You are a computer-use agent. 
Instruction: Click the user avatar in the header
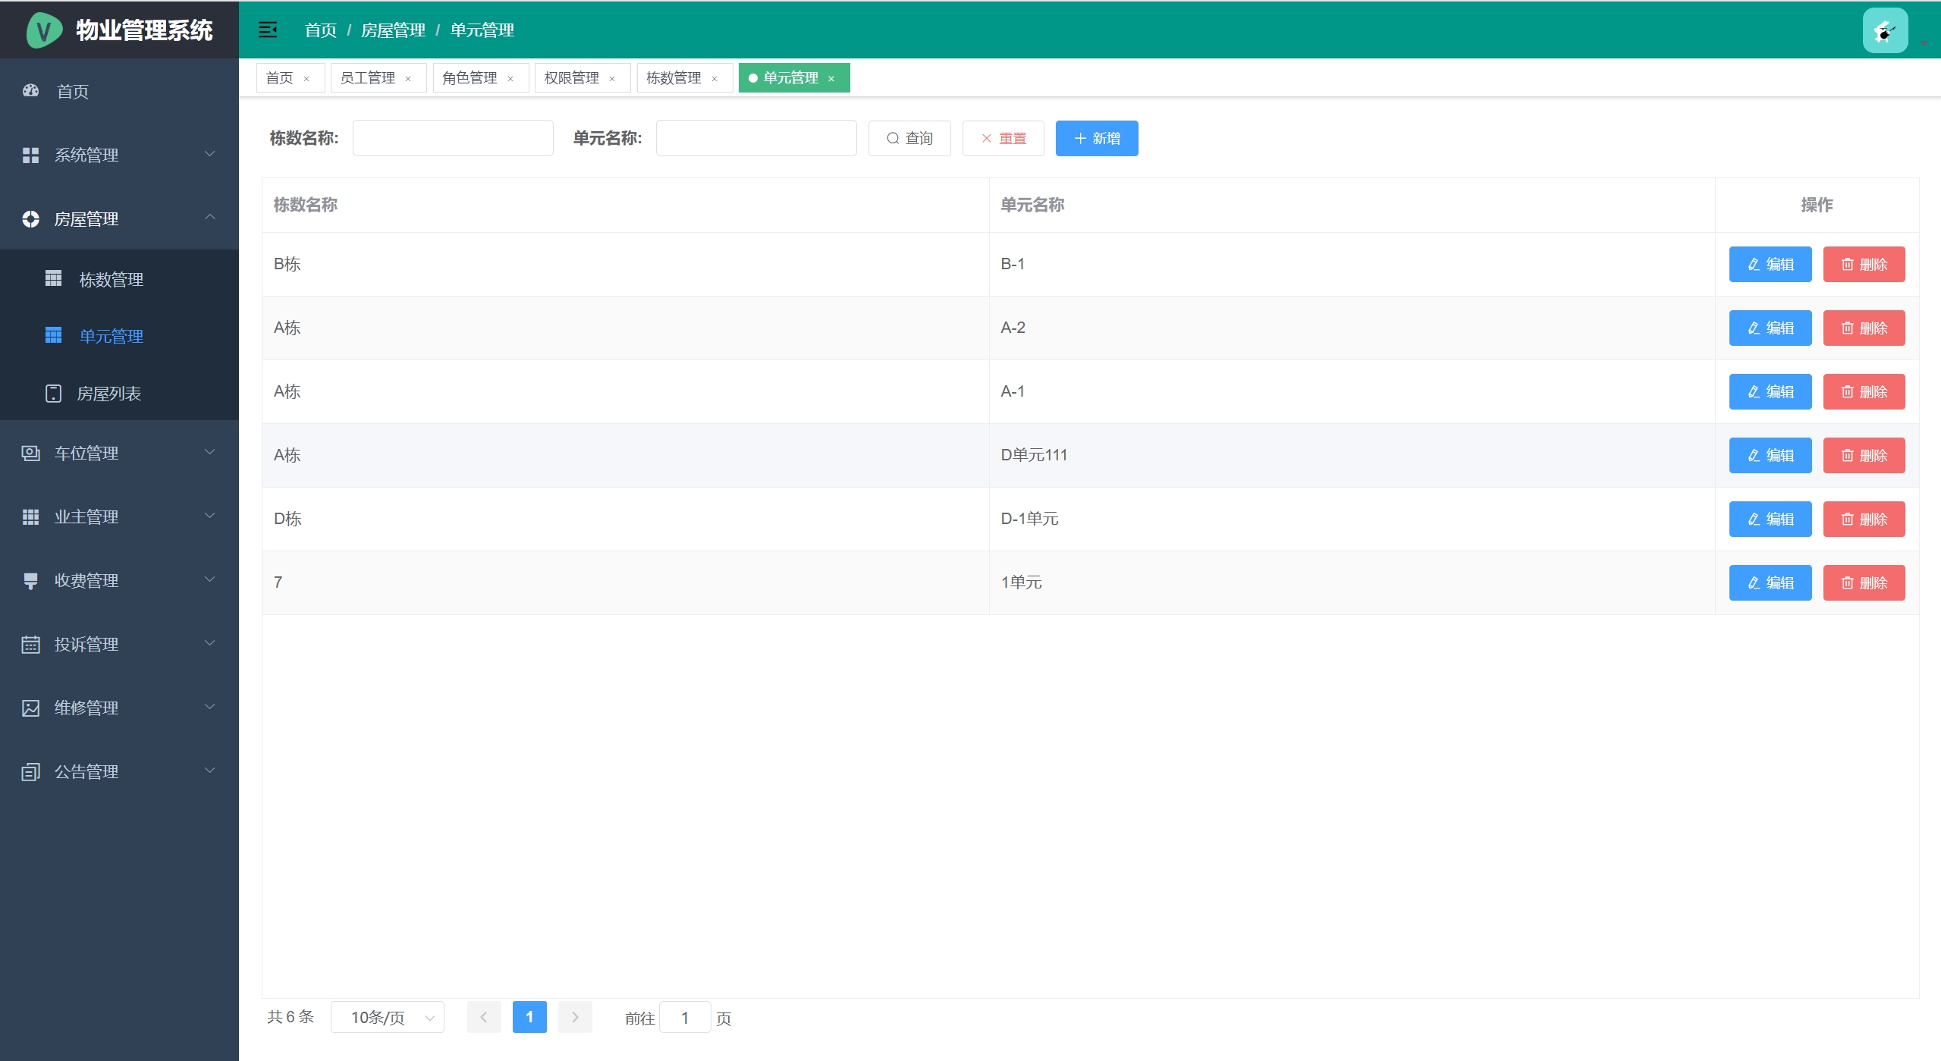1884,30
